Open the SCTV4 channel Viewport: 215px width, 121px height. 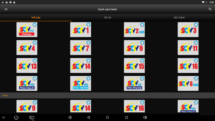[x=27, y=48]
